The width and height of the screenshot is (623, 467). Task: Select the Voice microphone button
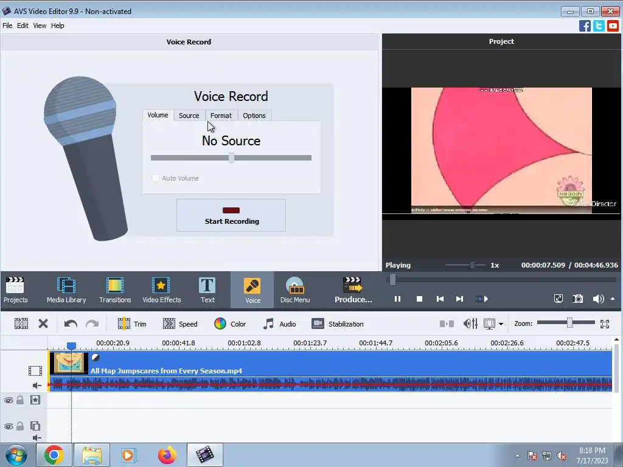[x=252, y=290]
